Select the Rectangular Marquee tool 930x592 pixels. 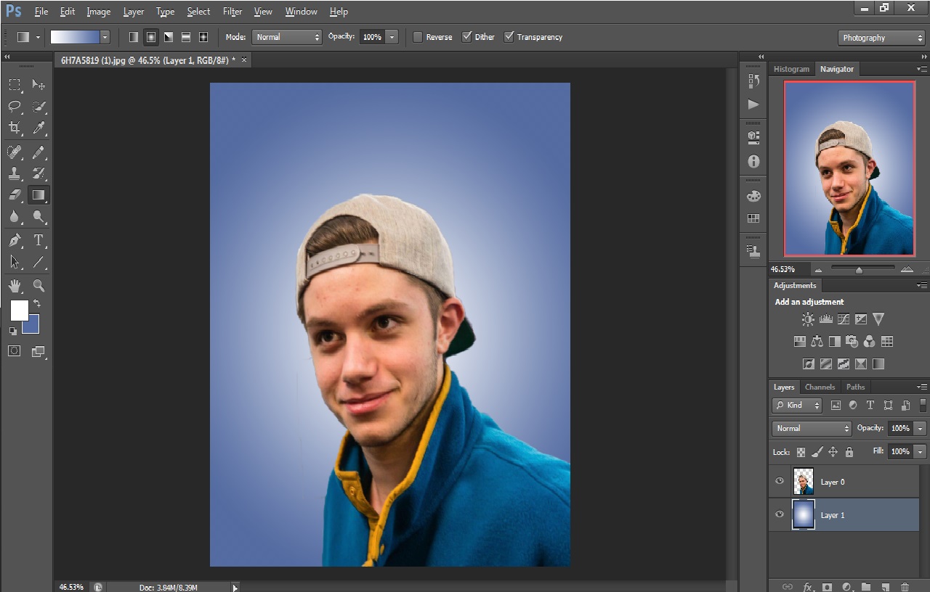15,85
